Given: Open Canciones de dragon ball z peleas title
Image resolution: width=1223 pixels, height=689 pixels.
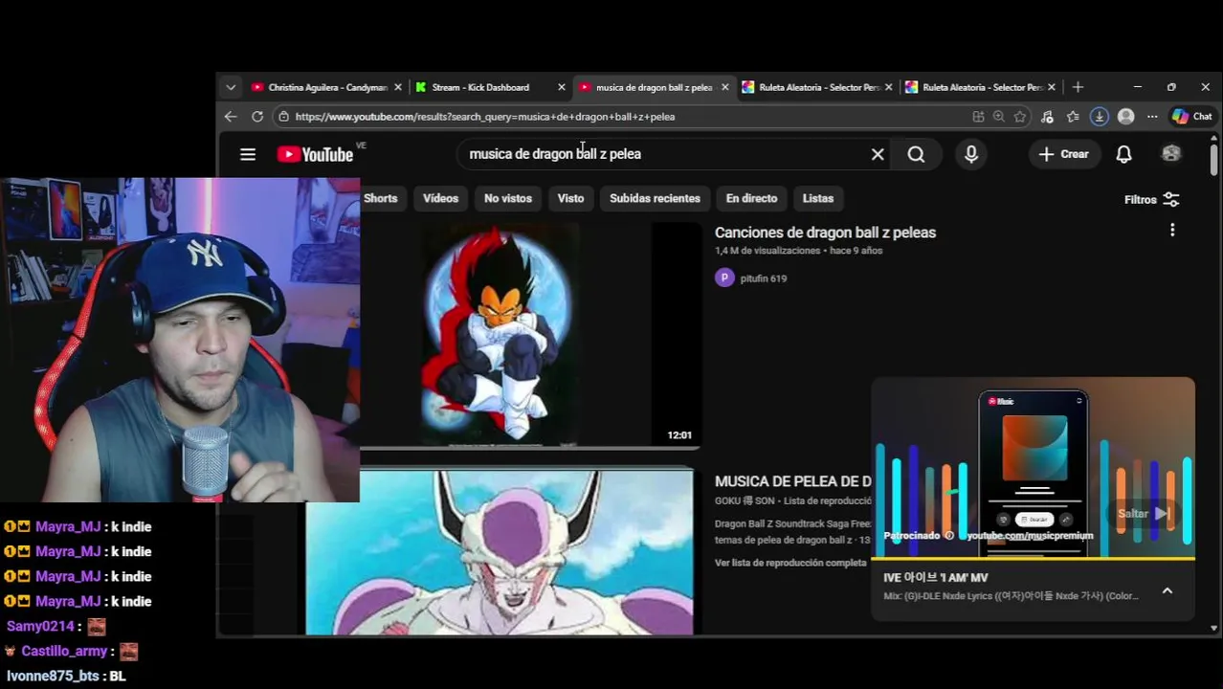Looking at the screenshot, I should tap(825, 233).
